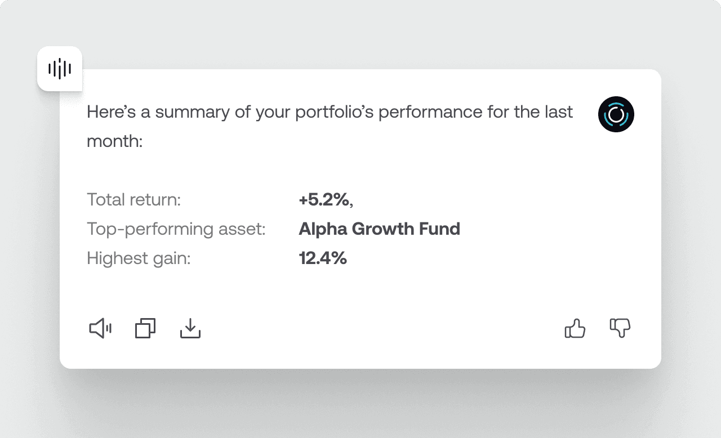The width and height of the screenshot is (721, 438).
Task: Copy the portfolio summary message
Action: click(145, 328)
